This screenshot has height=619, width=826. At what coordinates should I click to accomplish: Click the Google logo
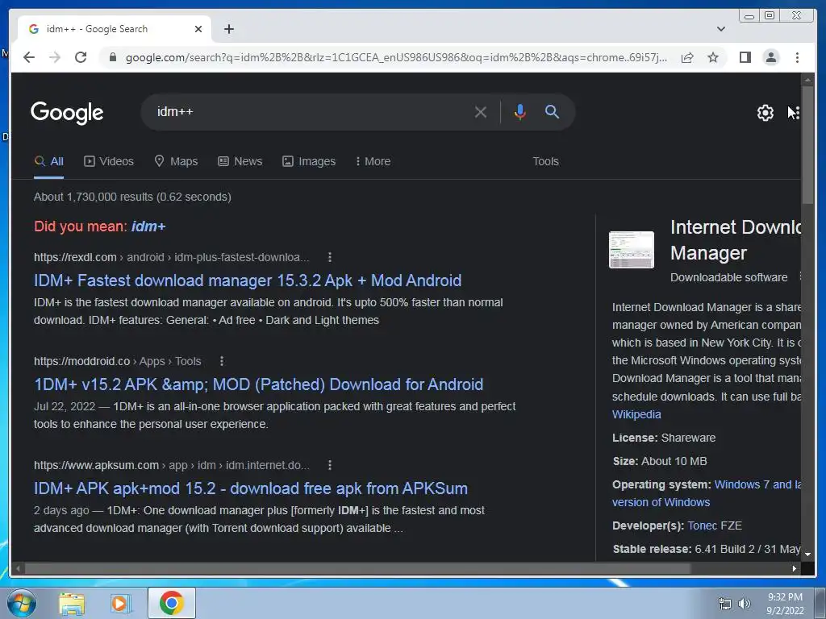pyautogui.click(x=67, y=113)
